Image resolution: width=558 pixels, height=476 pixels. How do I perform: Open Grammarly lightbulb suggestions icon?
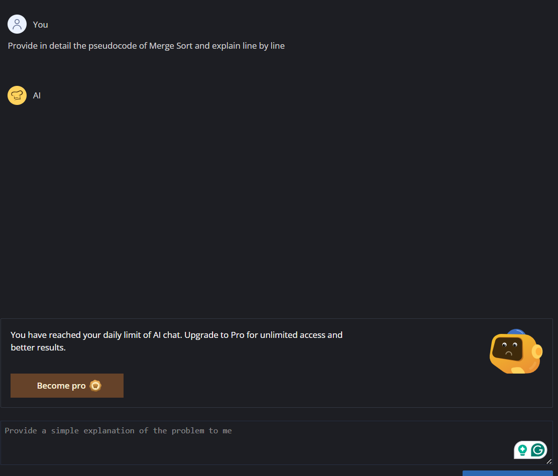pyautogui.click(x=522, y=450)
